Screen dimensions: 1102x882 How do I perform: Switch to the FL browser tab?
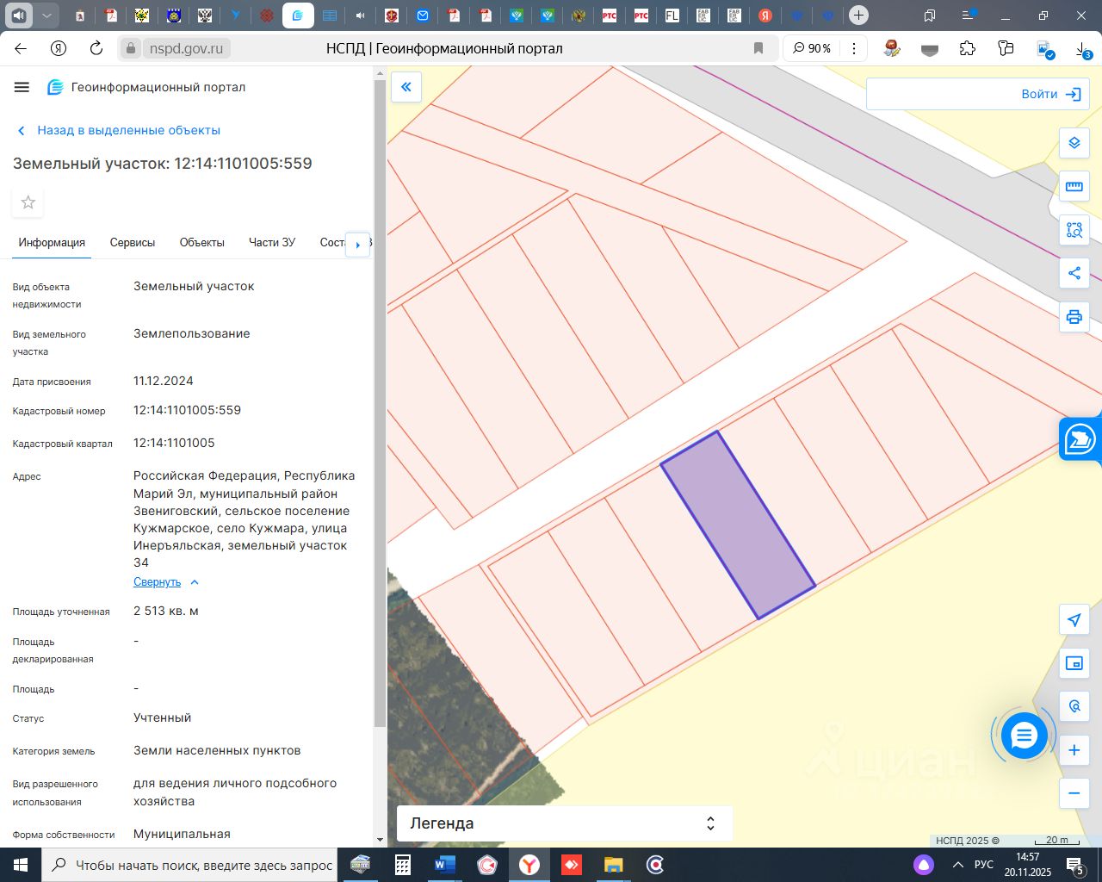(x=672, y=16)
